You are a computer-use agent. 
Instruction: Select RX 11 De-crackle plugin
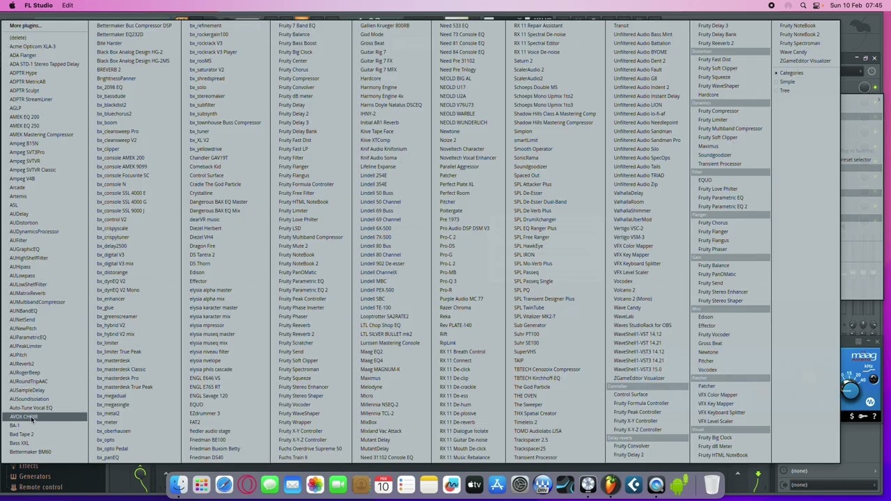click(x=457, y=387)
